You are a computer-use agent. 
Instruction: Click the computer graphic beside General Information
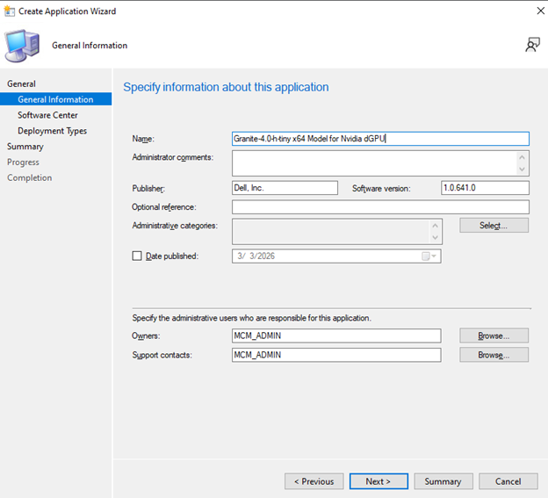pyautogui.click(x=22, y=46)
